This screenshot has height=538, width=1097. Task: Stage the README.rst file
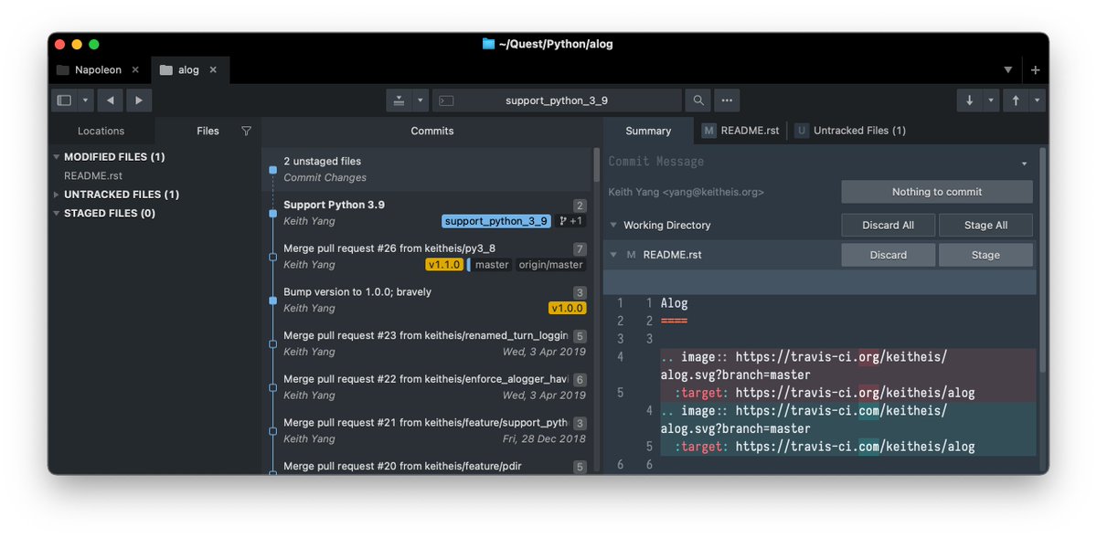pos(985,255)
